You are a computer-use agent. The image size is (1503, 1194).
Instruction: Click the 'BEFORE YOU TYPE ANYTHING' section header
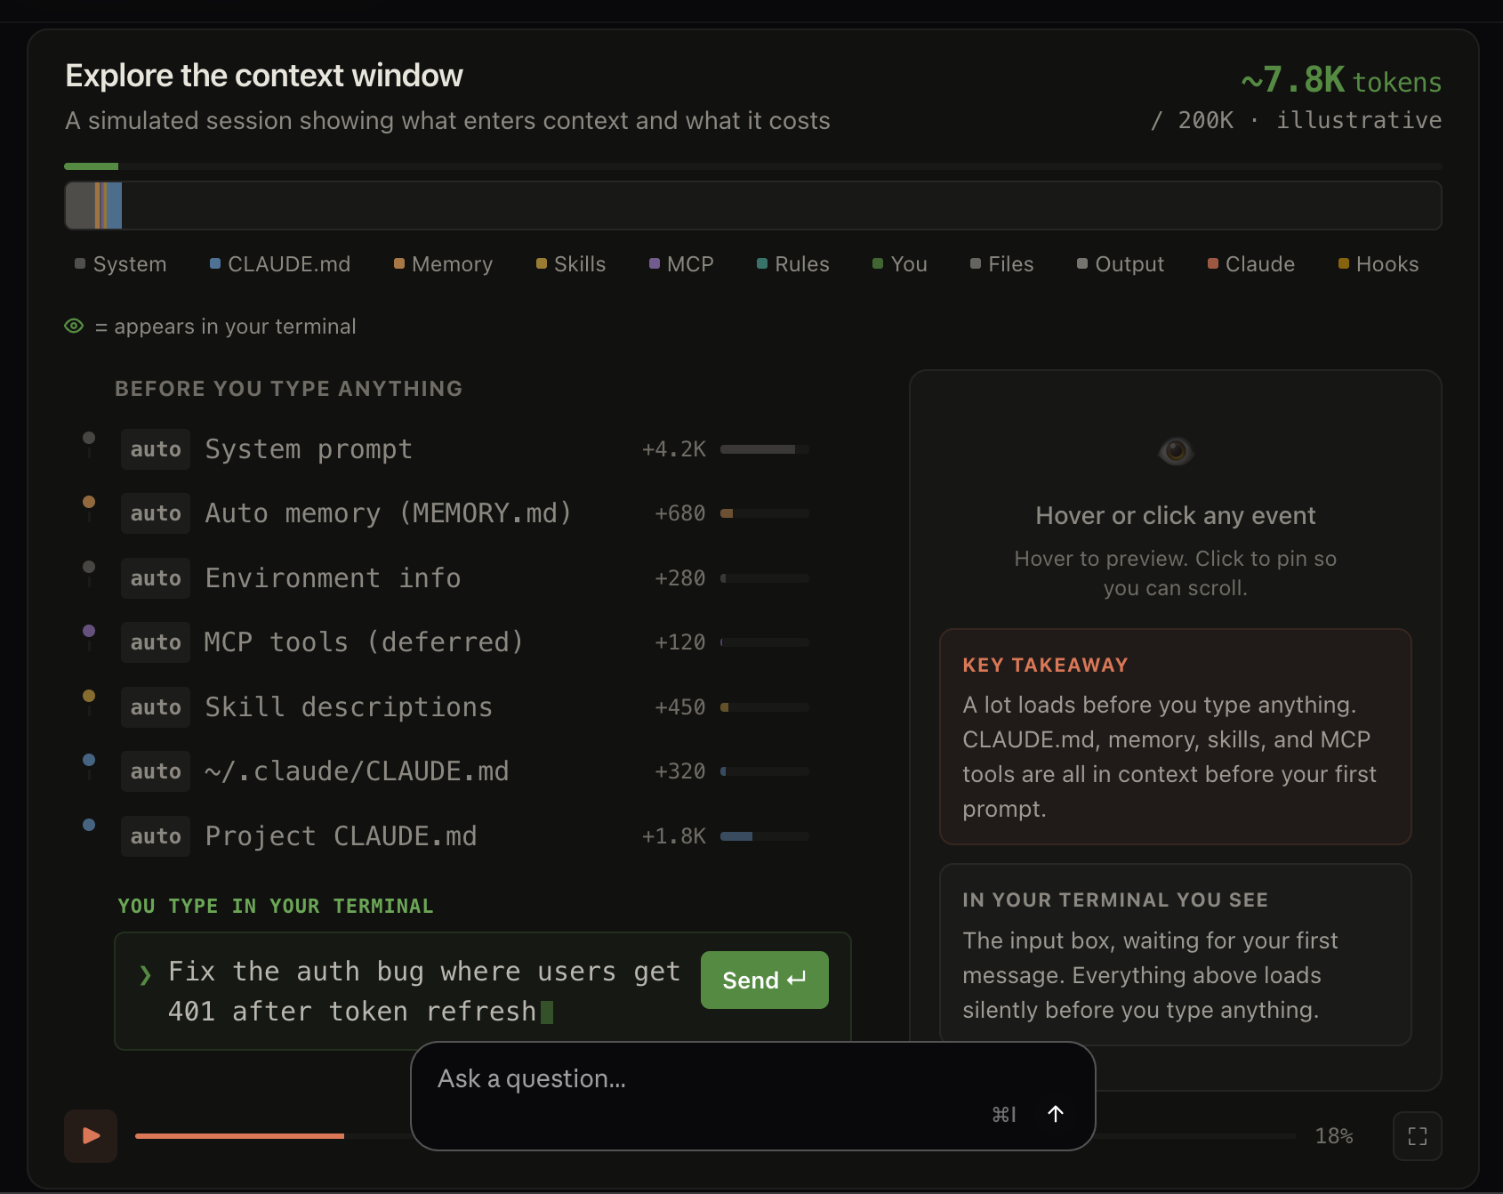click(x=289, y=389)
